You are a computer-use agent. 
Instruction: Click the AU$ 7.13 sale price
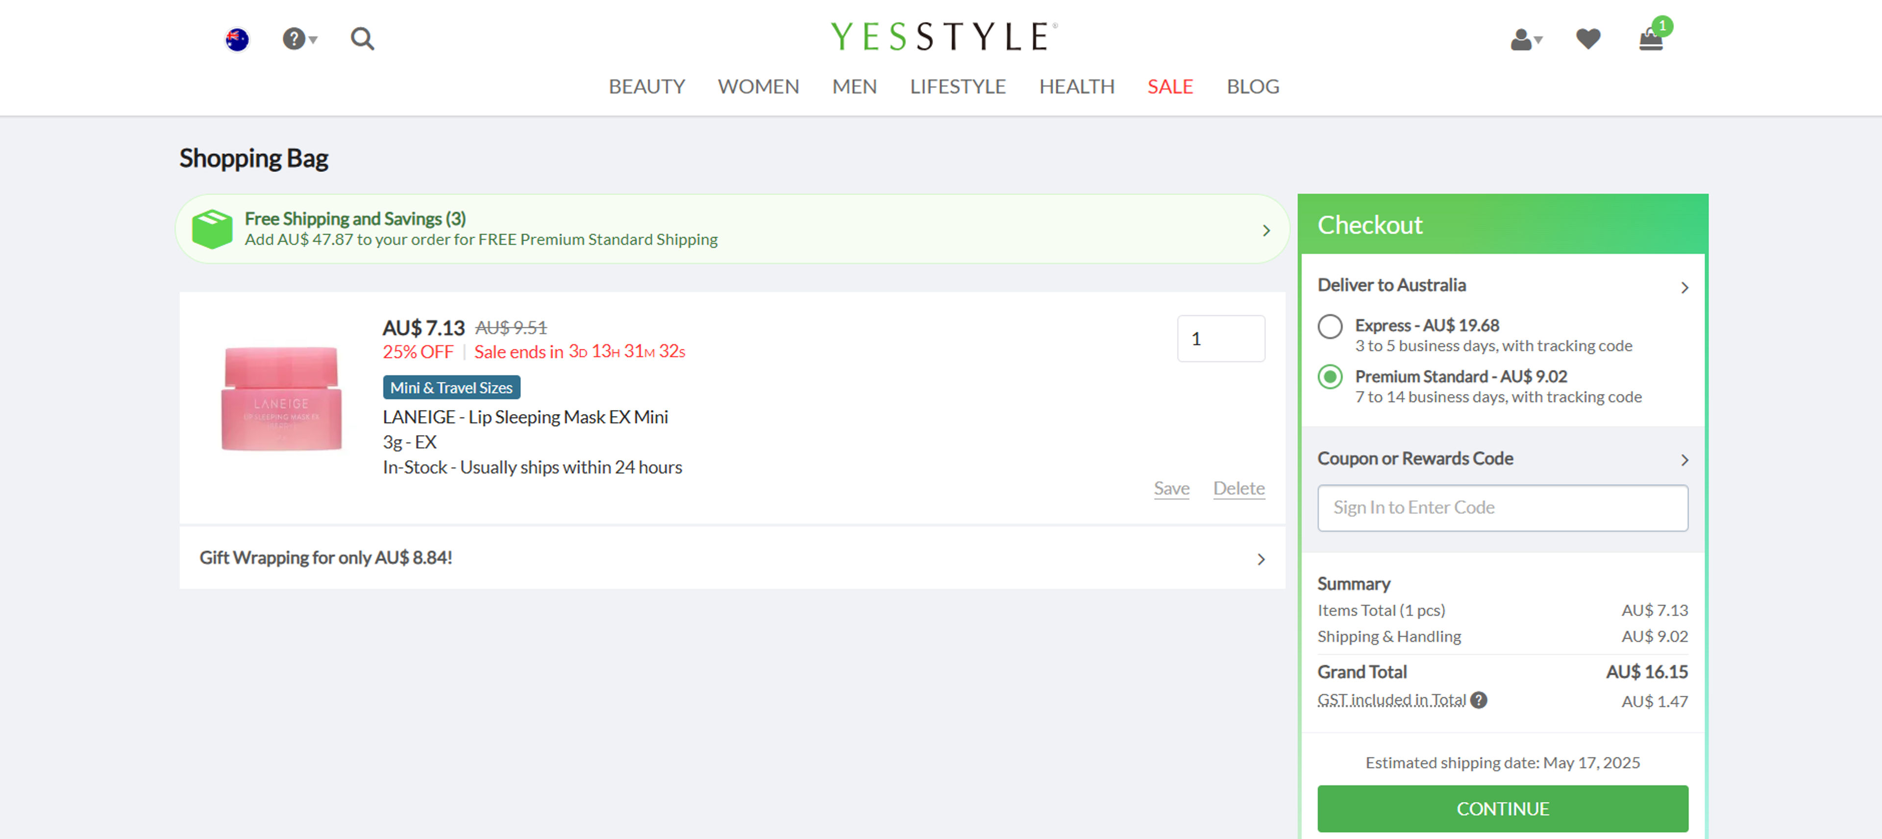[424, 327]
